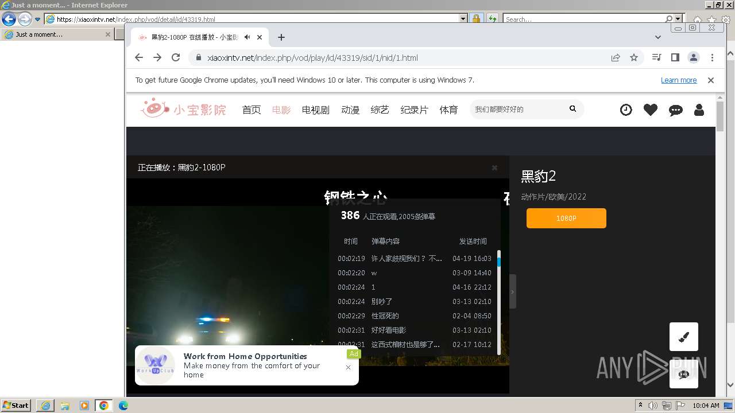
Task: Expand the IE address bar dropdown
Action: (463, 19)
